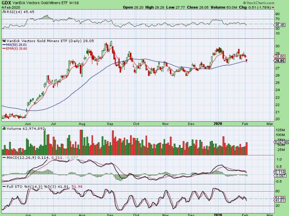Click the 90 level on RSI axis

(x=278, y=14)
